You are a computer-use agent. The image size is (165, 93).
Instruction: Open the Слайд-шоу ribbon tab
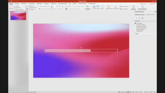click(x=53, y=4)
